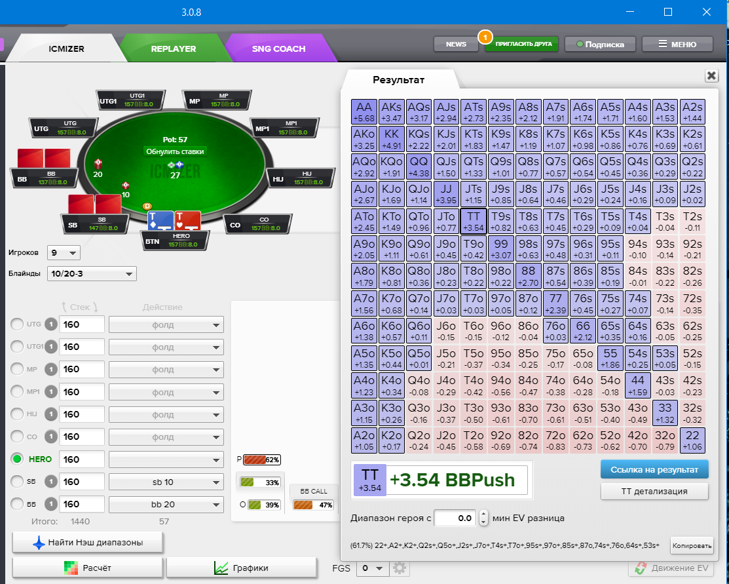The image size is (729, 584).
Task: Open the Игроков player count dropdown
Action: tap(64, 253)
